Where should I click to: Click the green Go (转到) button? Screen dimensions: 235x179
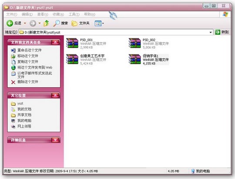(x=222, y=32)
